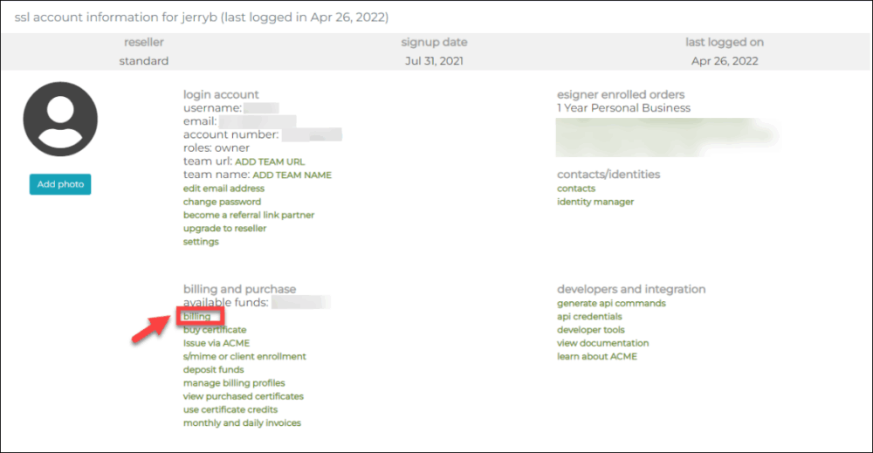Select become a referral link partner
The image size is (873, 453).
249,215
